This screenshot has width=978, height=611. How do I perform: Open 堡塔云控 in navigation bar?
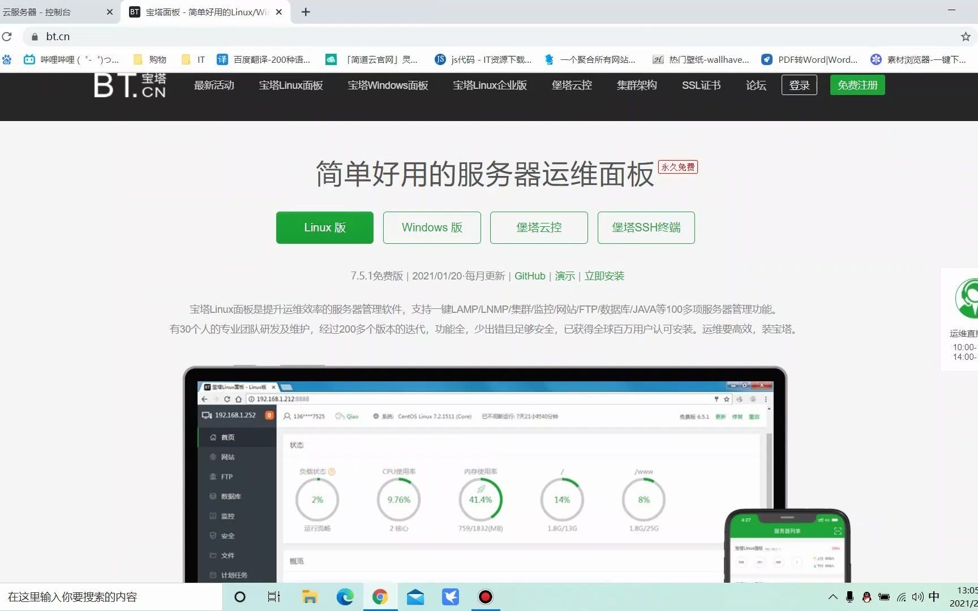(572, 85)
